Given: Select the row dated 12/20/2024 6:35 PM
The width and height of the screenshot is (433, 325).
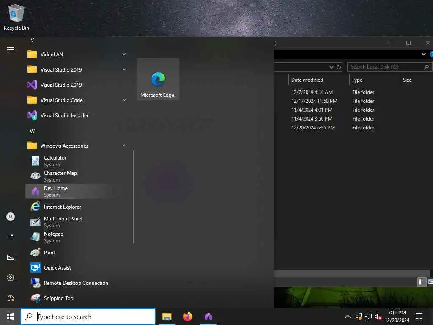Looking at the screenshot, I should [354, 127].
